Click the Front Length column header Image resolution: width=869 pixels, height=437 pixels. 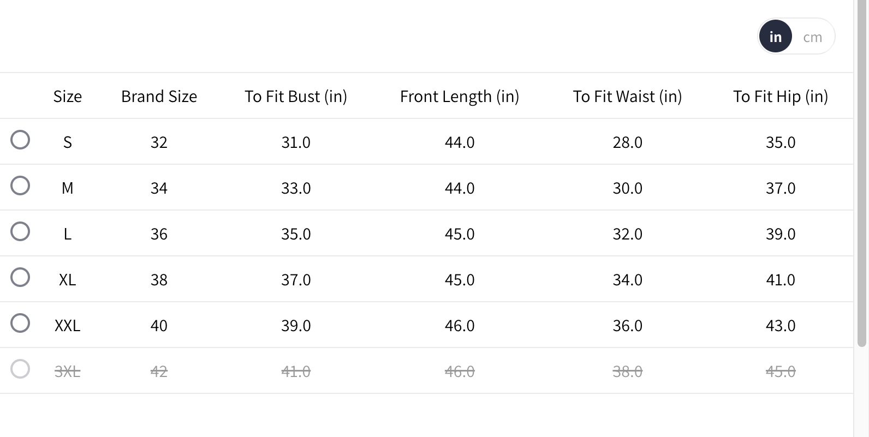coord(460,97)
